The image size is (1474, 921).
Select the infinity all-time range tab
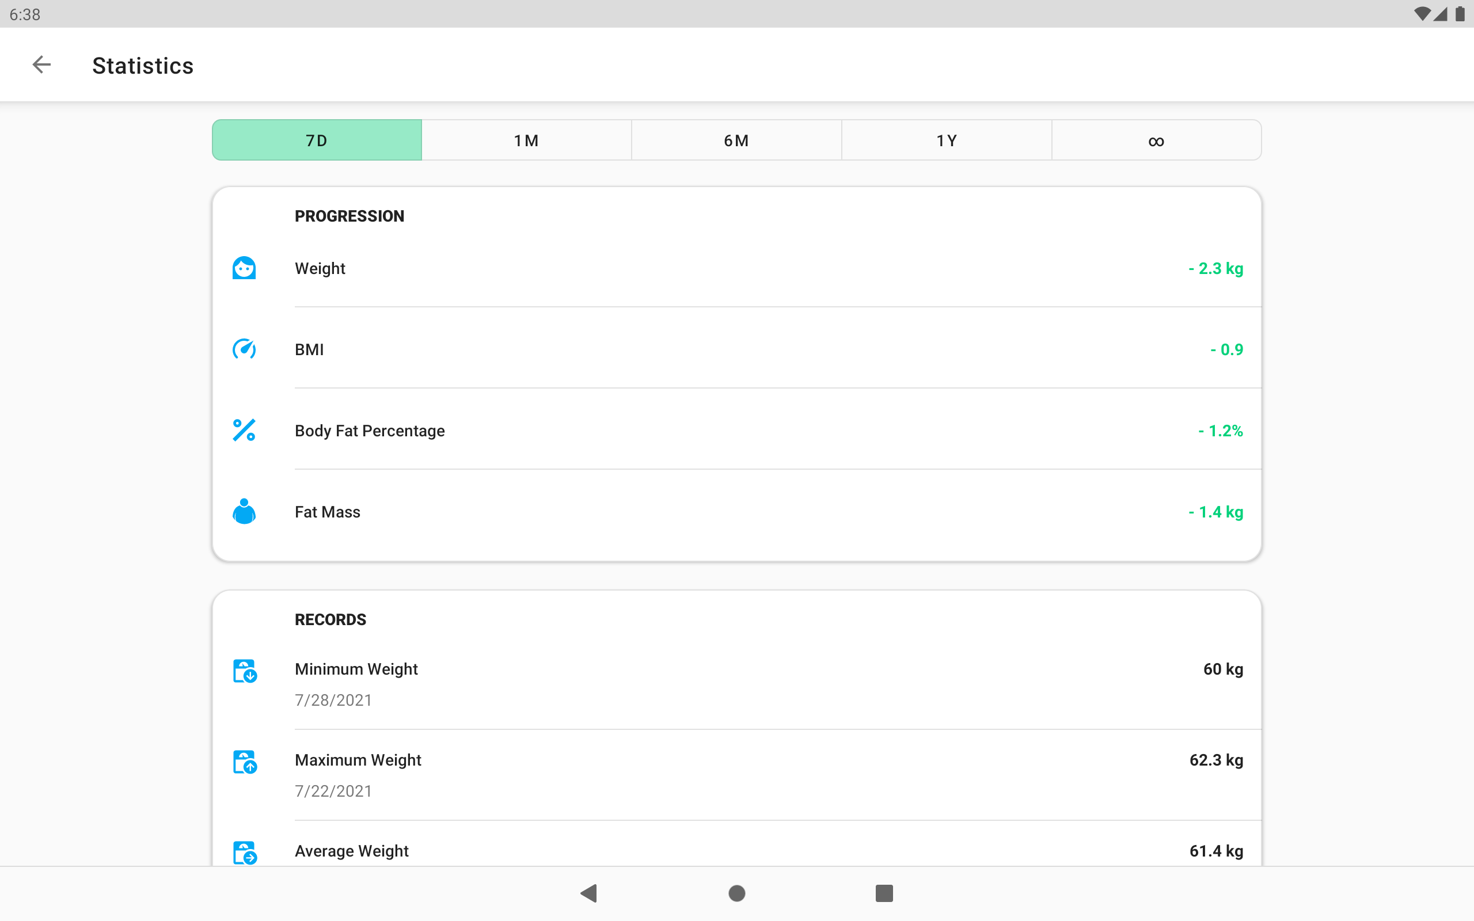click(1156, 140)
